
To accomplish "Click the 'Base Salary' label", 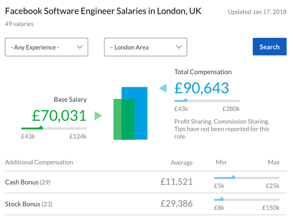I will (70, 100).
